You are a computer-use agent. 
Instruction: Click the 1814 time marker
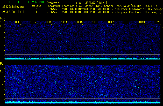point(64,22)
